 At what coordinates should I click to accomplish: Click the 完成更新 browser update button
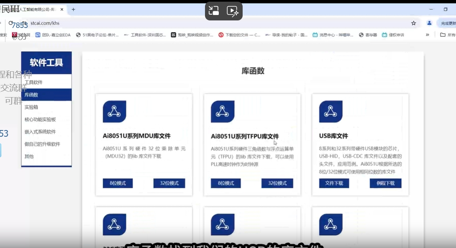coord(447,23)
